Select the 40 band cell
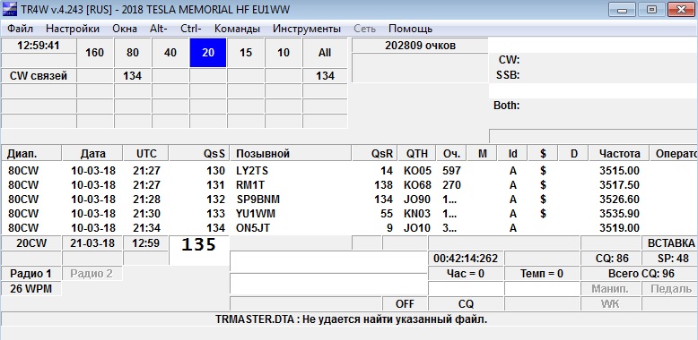Viewport: 698px width, 340px height. pos(170,53)
